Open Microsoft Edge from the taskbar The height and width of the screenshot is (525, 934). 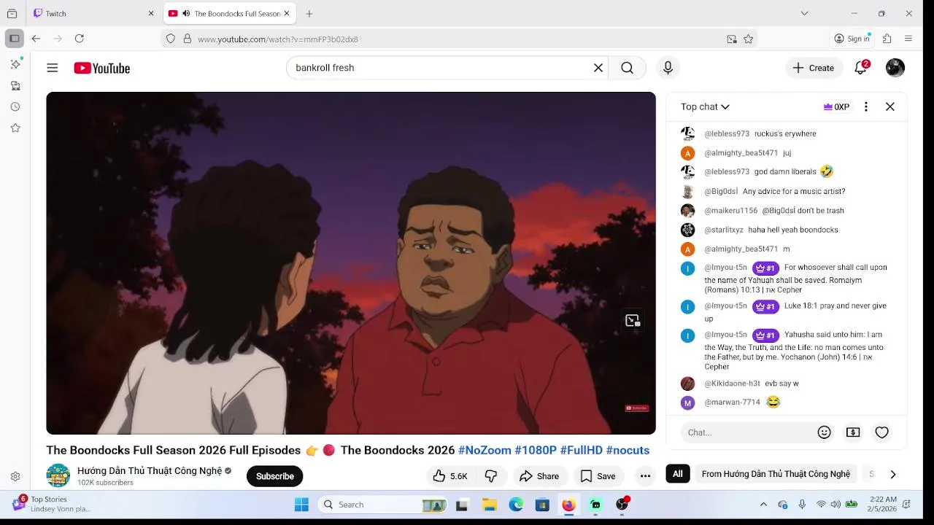(x=516, y=505)
